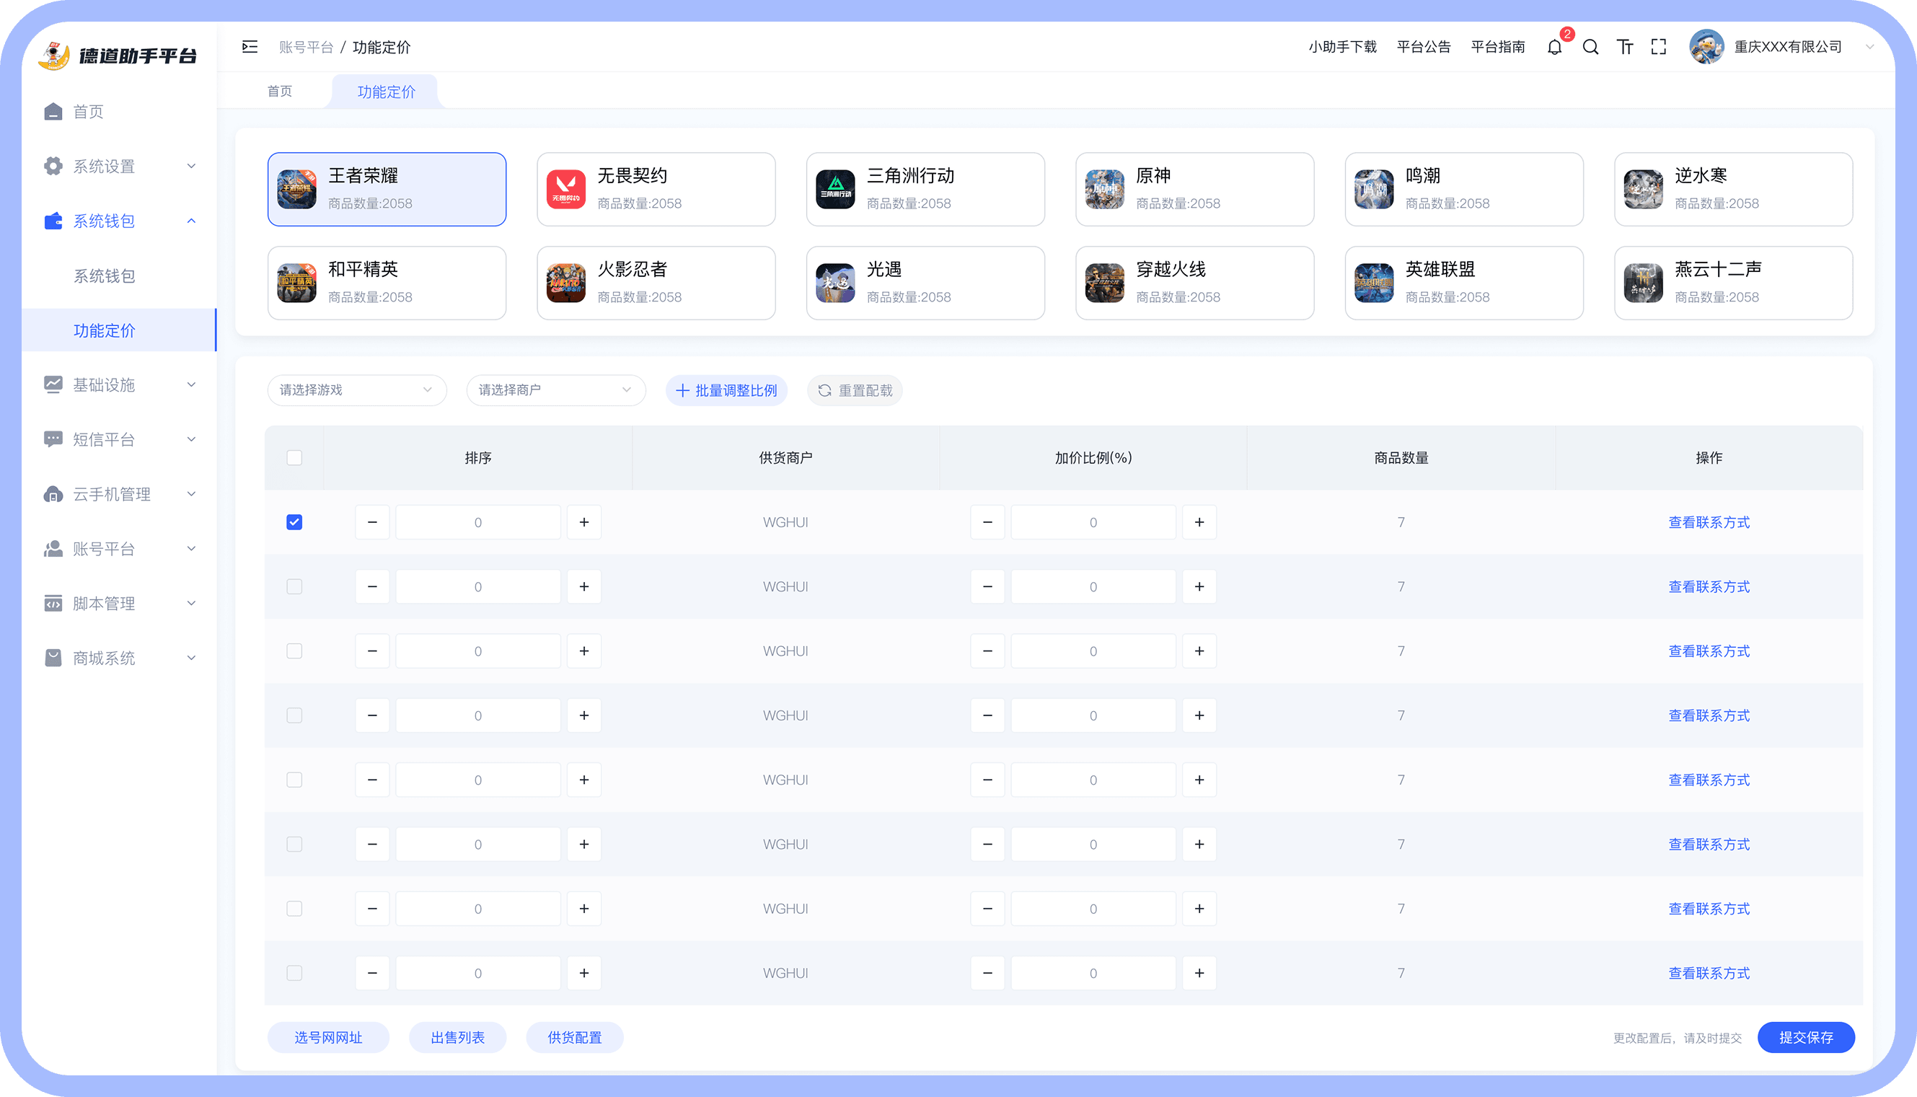The image size is (1917, 1097).
Task: Click first row's 查看联系方式 link
Action: click(1709, 522)
